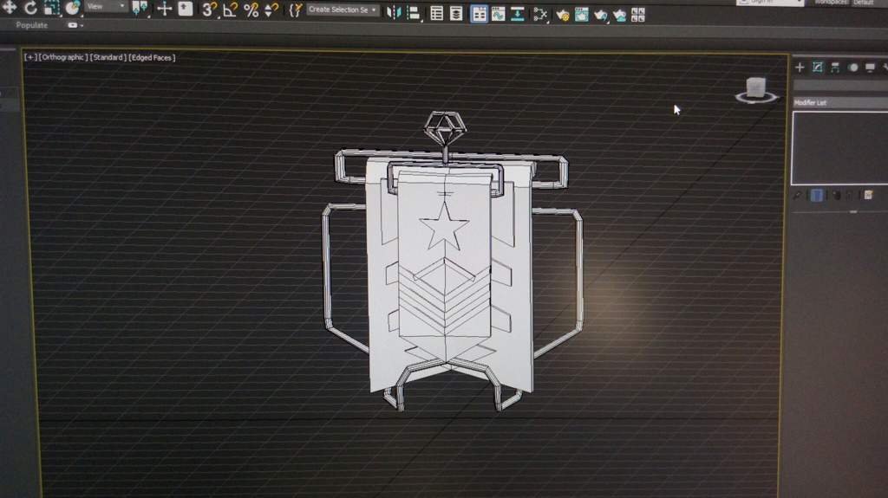The width and height of the screenshot is (888, 498).
Task: Toggle Keyboard Shortcut Override
Action: pyautogui.click(x=186, y=9)
